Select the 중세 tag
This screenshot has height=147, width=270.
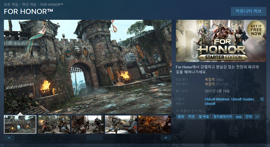click(x=181, y=117)
